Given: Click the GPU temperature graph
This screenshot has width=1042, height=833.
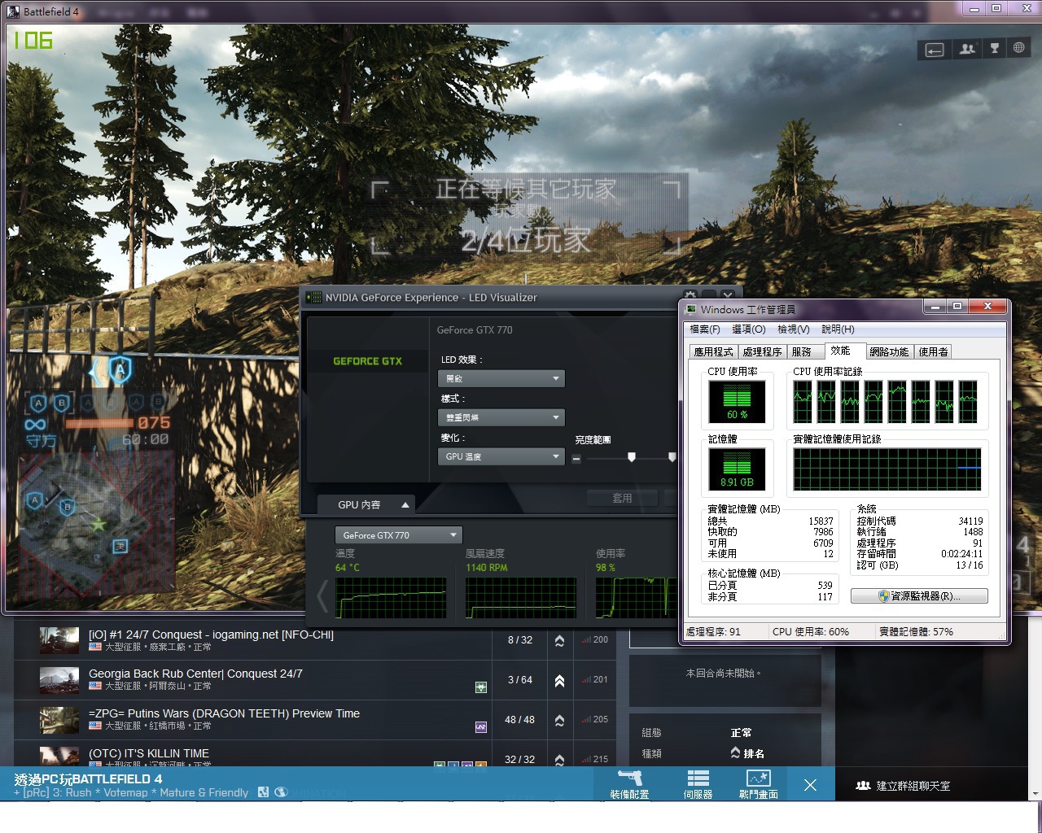Looking at the screenshot, I should [391, 598].
